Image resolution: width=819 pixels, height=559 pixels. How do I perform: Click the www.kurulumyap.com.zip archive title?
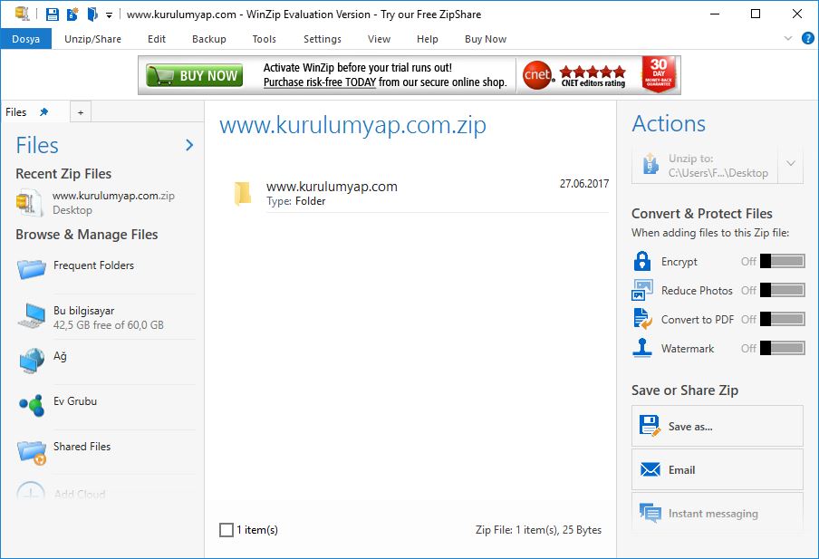point(352,125)
